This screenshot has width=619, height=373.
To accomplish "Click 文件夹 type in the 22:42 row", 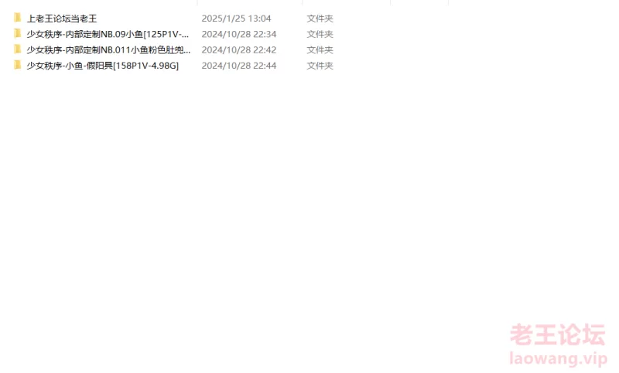I will [x=320, y=50].
